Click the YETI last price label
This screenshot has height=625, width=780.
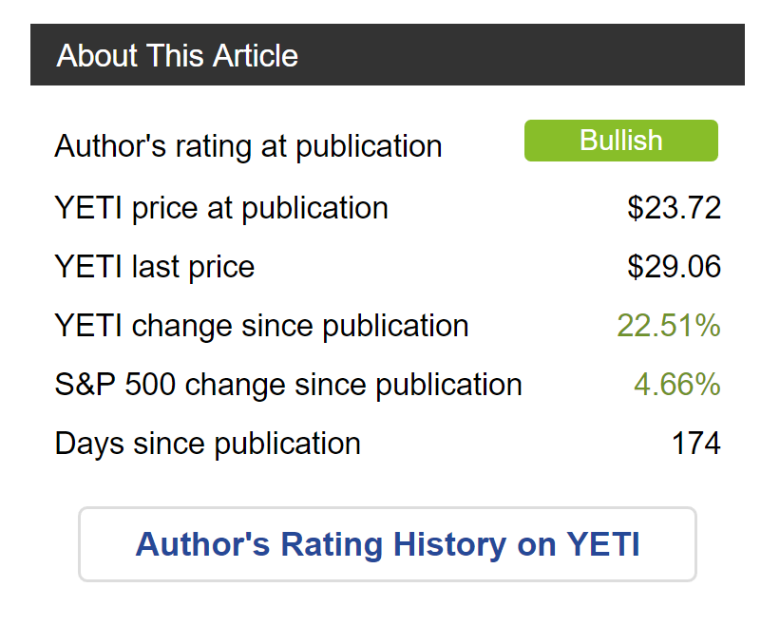154,267
